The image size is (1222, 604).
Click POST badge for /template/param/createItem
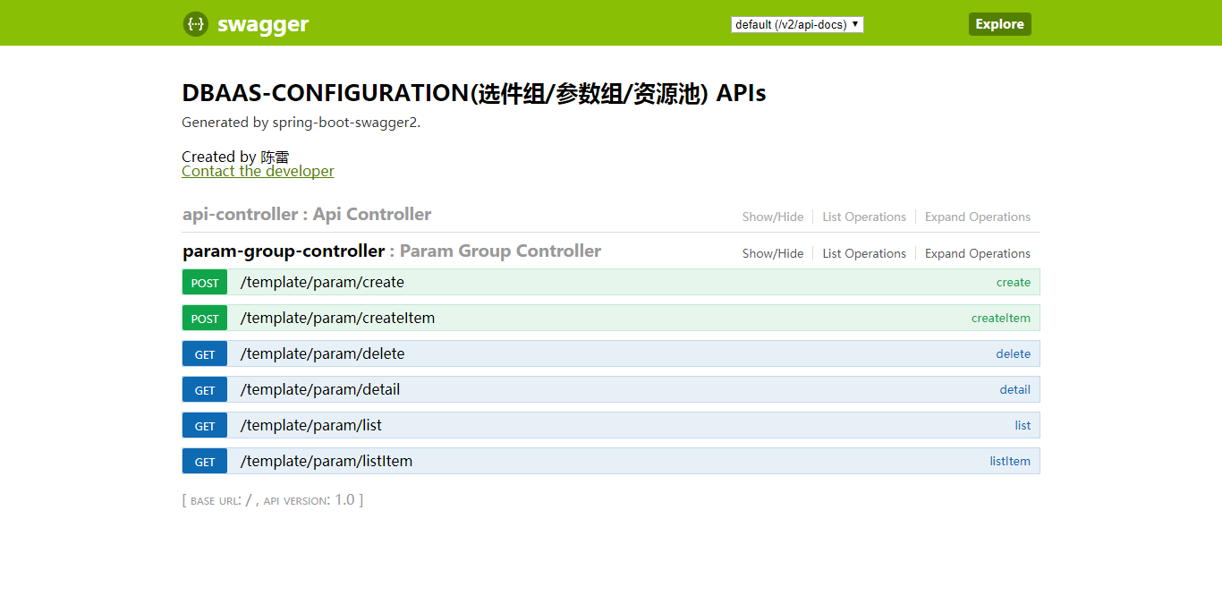click(x=205, y=319)
